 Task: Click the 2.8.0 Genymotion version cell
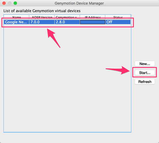[67, 22]
